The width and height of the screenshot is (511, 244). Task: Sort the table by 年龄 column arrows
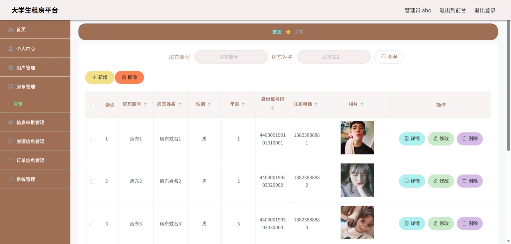click(243, 104)
